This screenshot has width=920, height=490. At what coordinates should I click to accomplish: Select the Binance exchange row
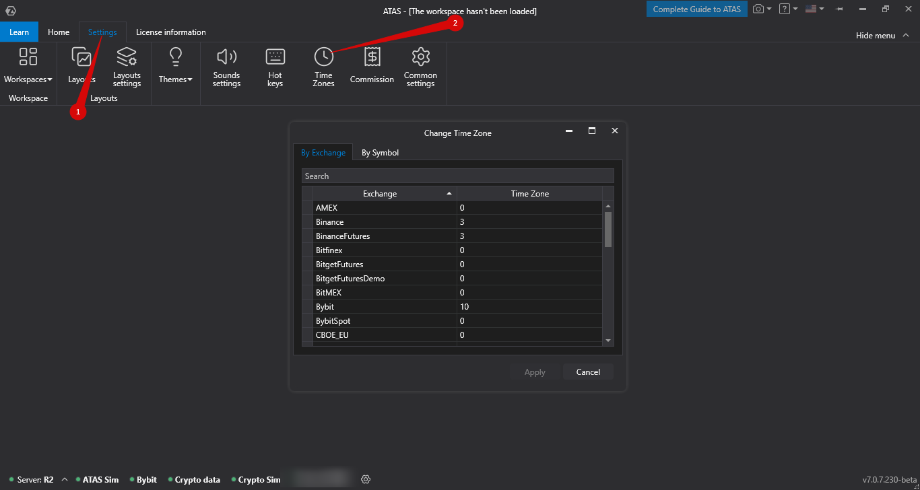coord(453,221)
